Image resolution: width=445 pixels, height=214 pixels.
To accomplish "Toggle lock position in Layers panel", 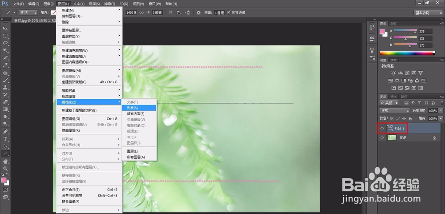I will tap(404, 119).
